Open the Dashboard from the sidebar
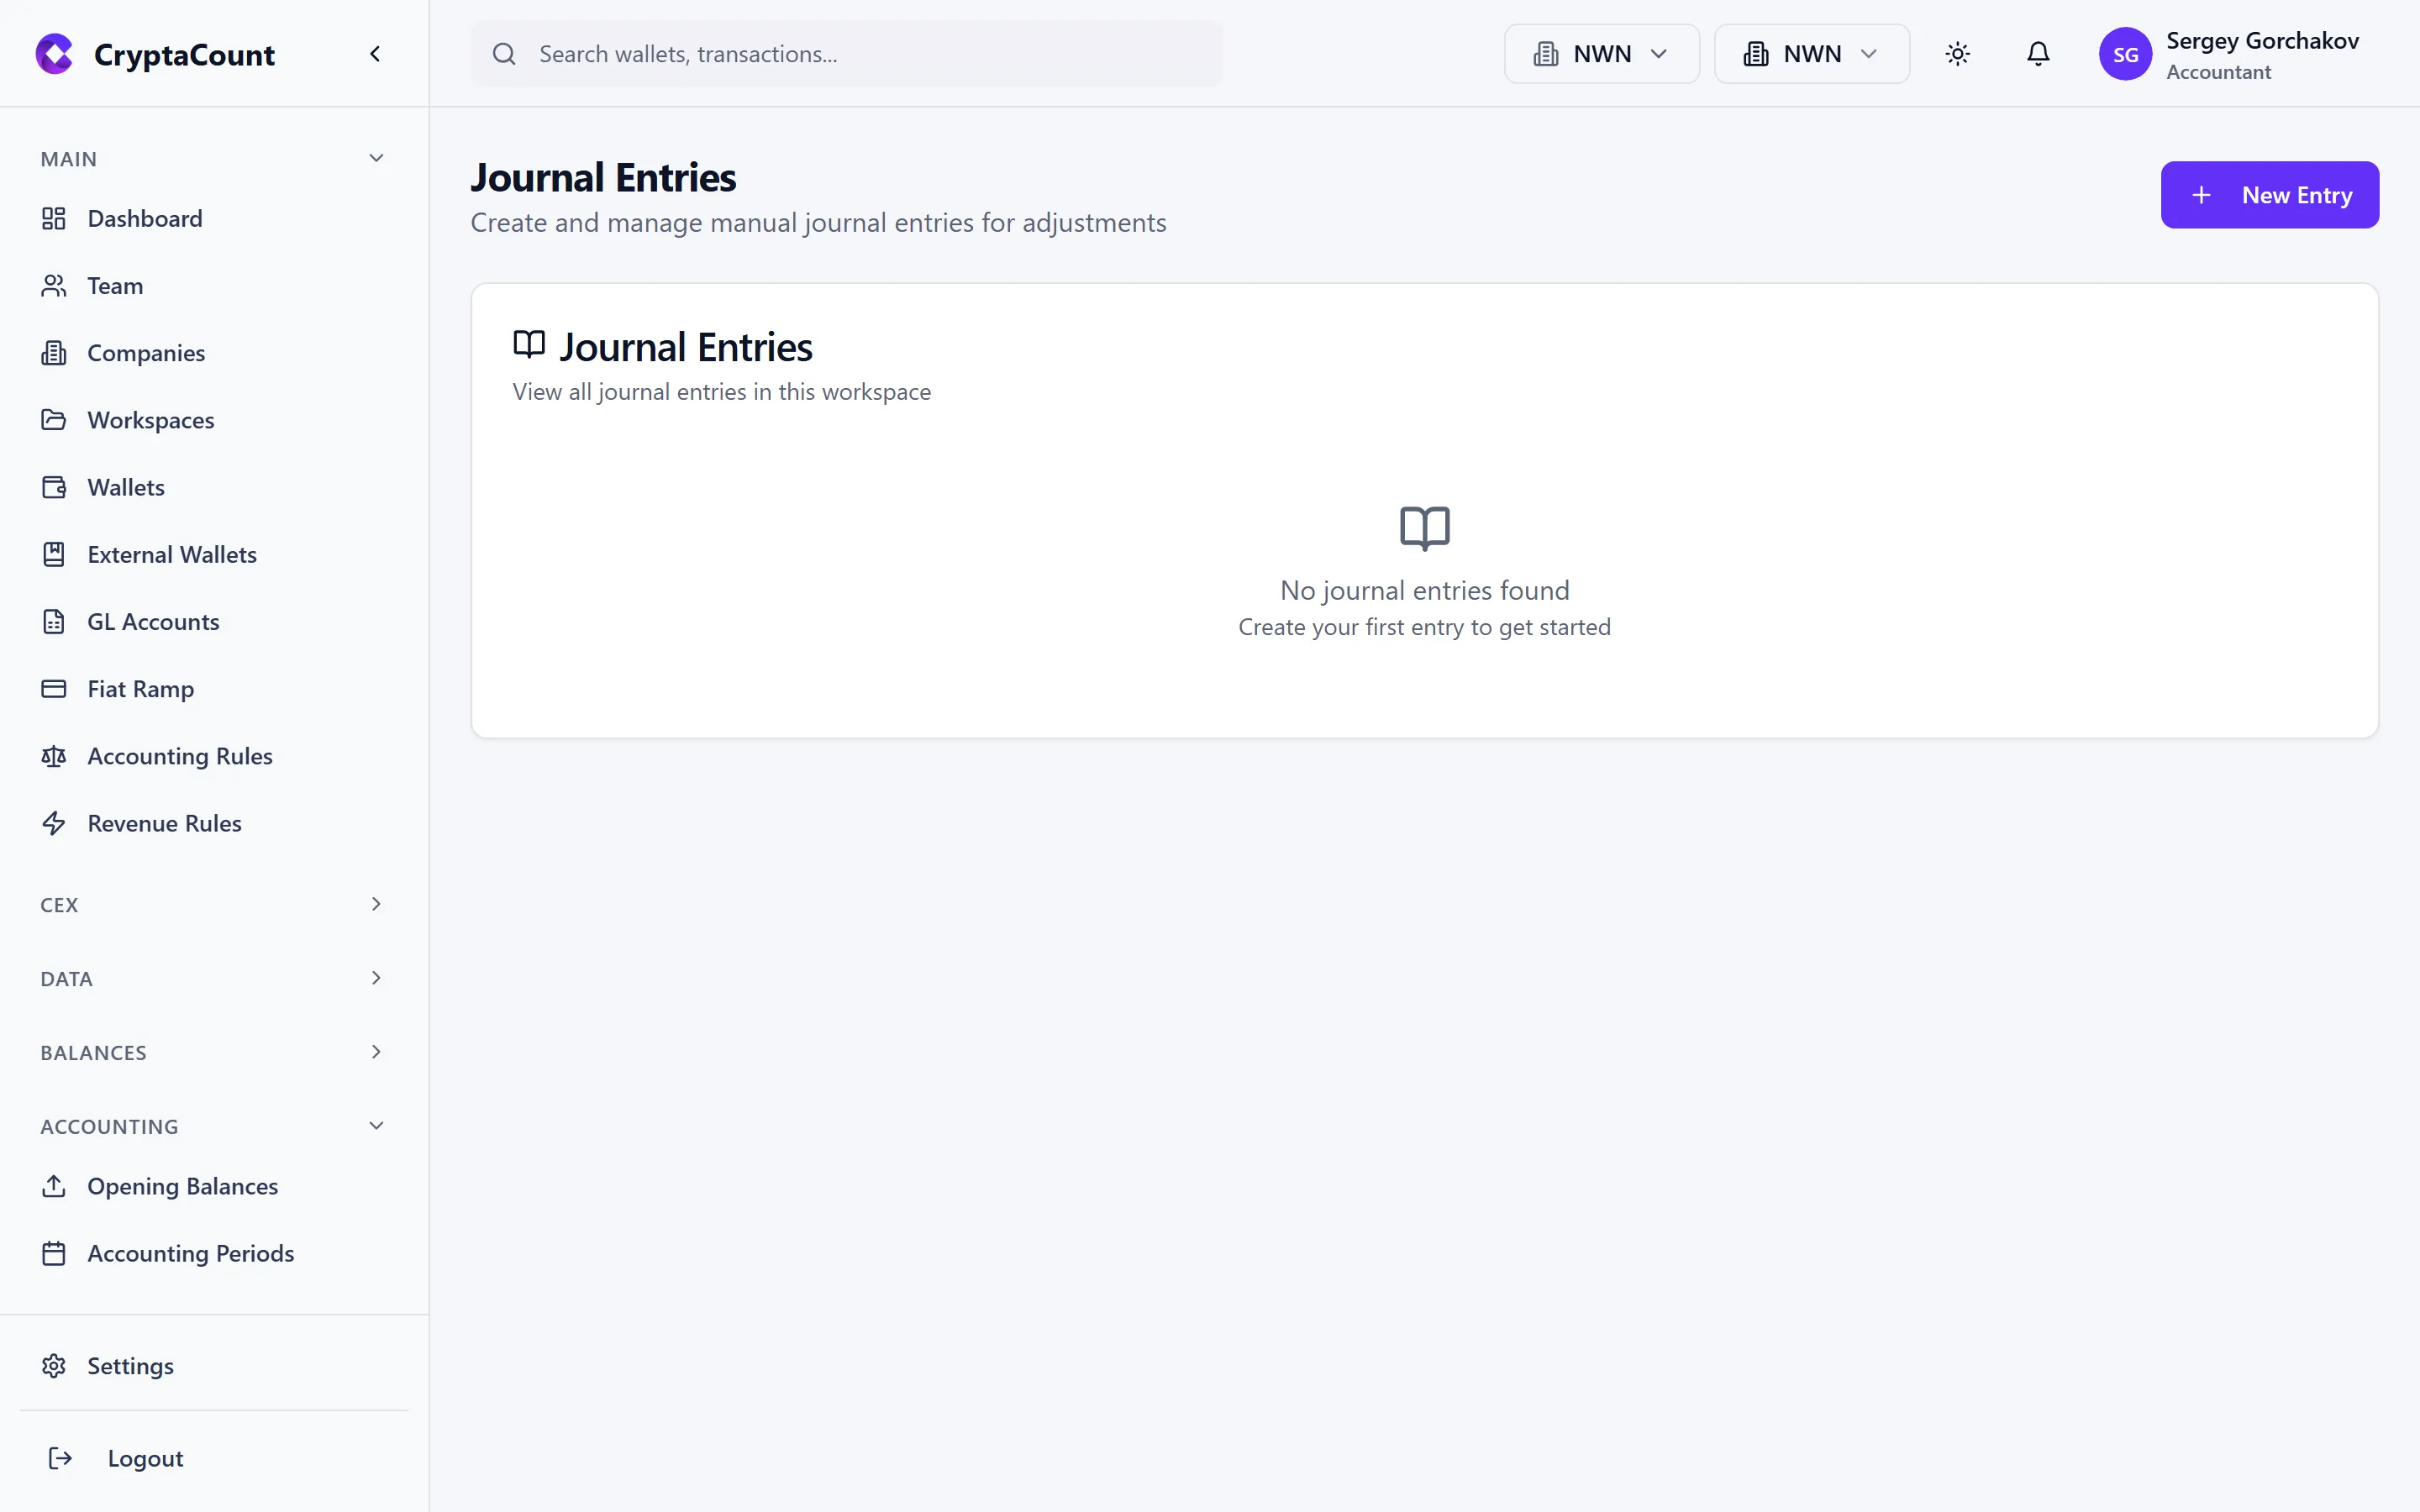 tap(145, 218)
